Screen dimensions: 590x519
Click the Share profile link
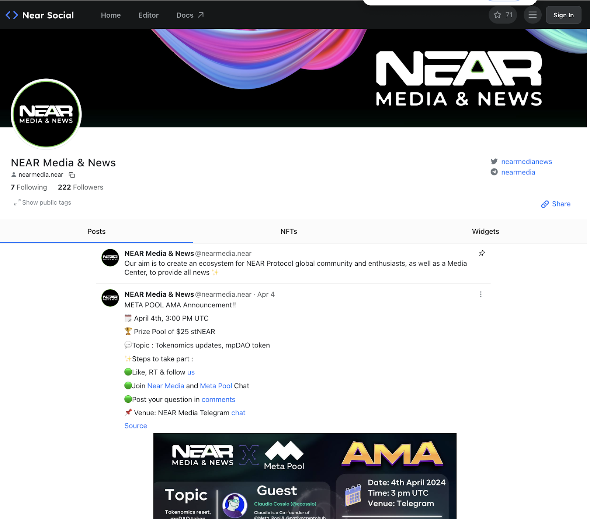pos(556,204)
